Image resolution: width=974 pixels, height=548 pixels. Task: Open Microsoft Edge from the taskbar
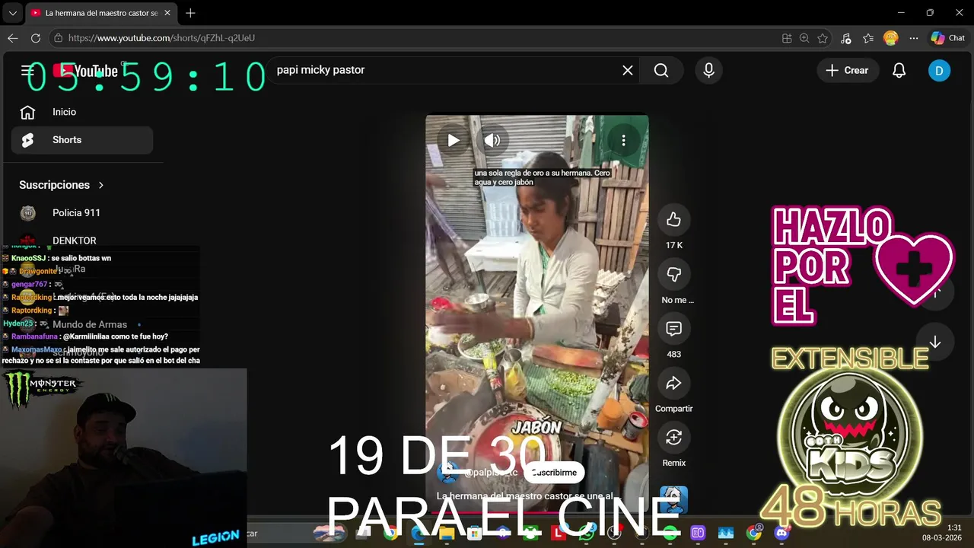(419, 533)
